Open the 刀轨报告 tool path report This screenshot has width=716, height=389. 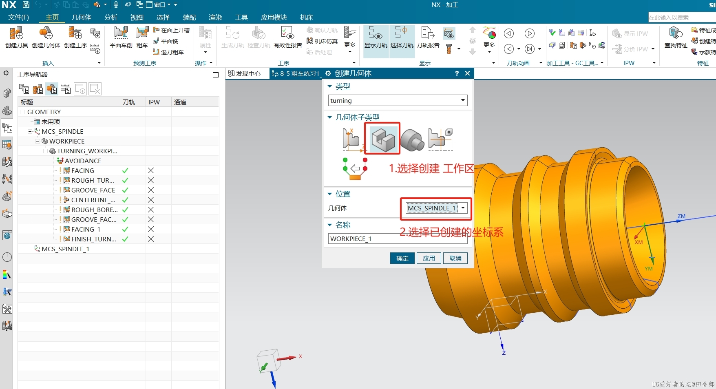428,38
